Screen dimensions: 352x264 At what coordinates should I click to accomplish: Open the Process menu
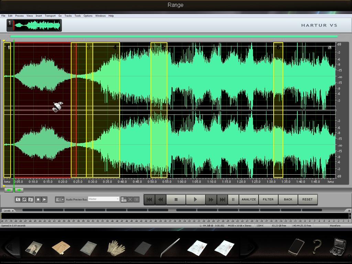(19, 16)
